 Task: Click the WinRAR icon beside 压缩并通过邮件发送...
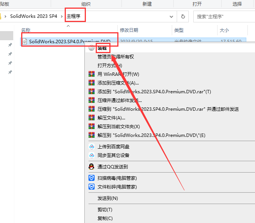(92, 100)
